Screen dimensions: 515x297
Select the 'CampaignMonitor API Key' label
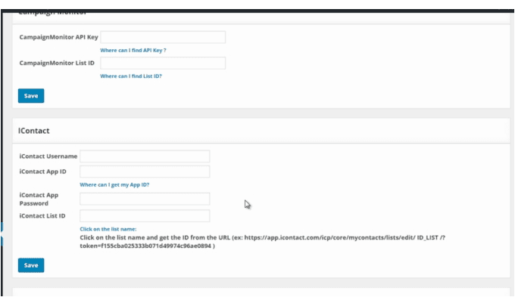pyautogui.click(x=59, y=37)
